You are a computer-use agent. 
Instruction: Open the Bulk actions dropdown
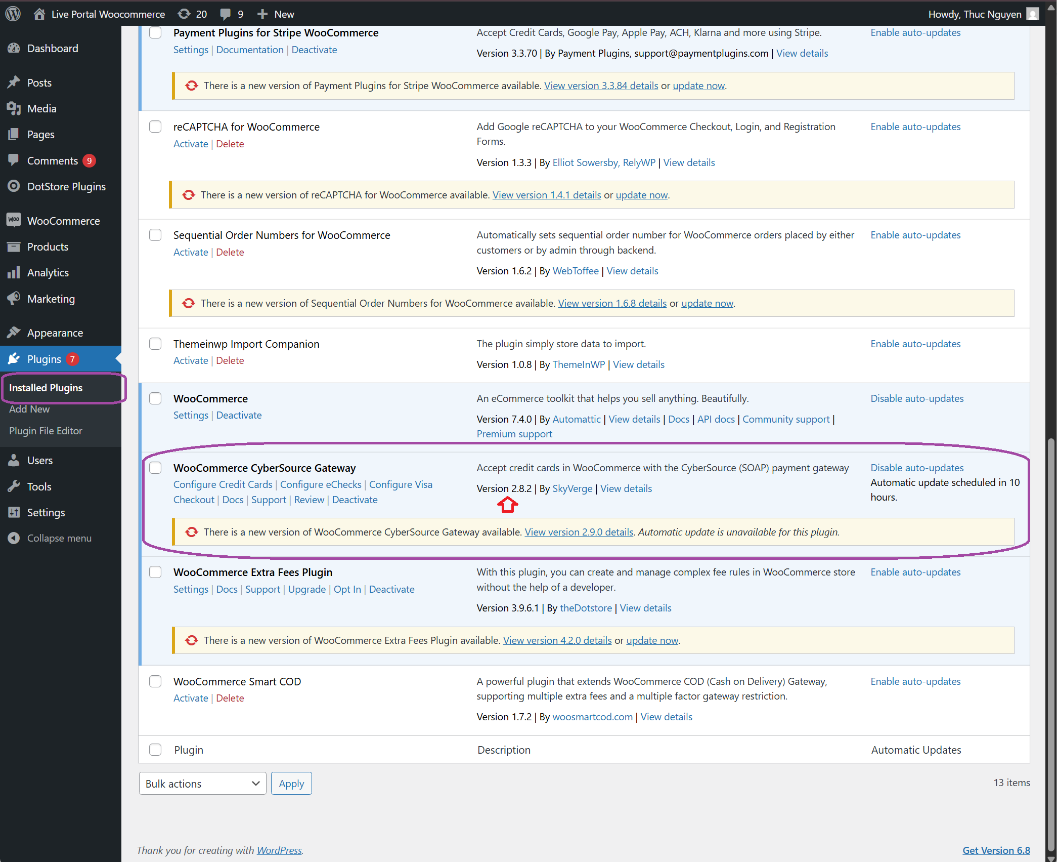point(202,784)
